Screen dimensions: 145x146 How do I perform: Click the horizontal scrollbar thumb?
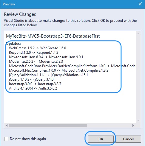[48, 125]
